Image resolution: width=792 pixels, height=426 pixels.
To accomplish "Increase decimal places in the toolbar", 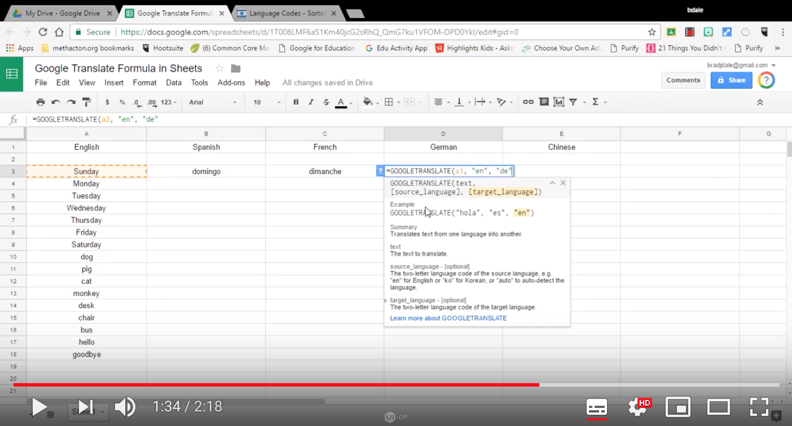I will (x=151, y=102).
